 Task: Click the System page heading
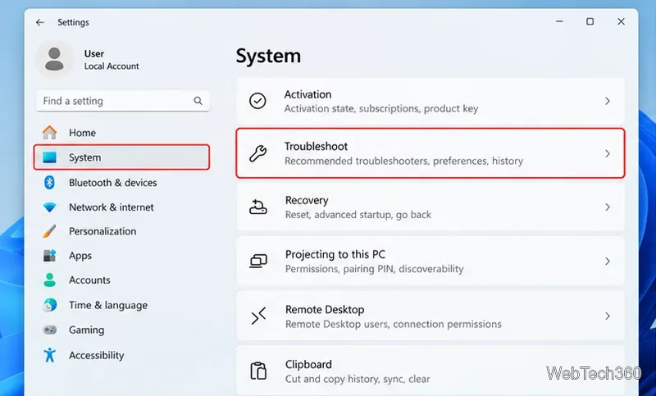pos(268,56)
